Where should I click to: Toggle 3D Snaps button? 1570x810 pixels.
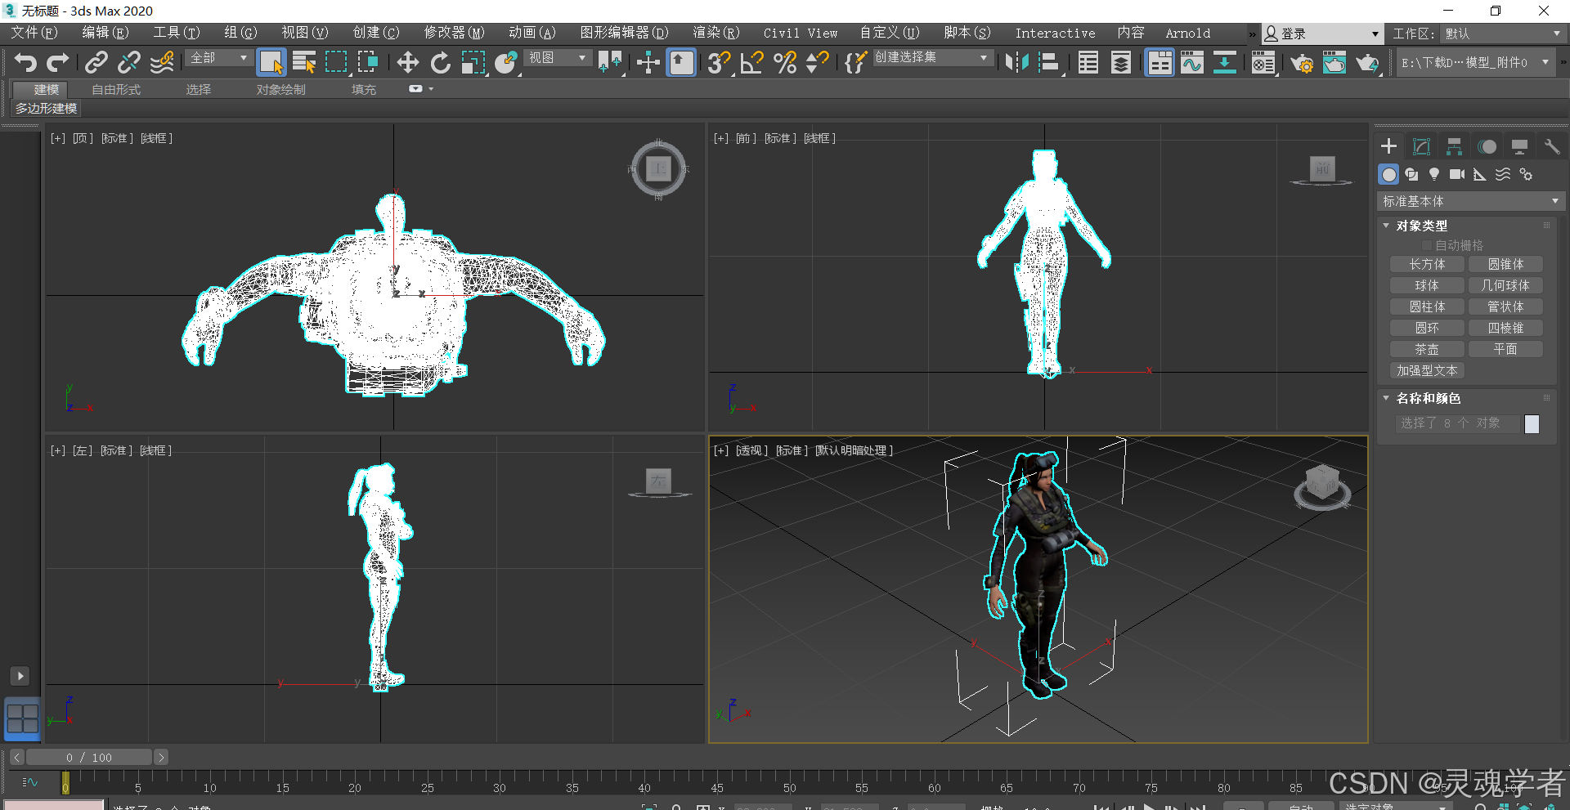719,62
